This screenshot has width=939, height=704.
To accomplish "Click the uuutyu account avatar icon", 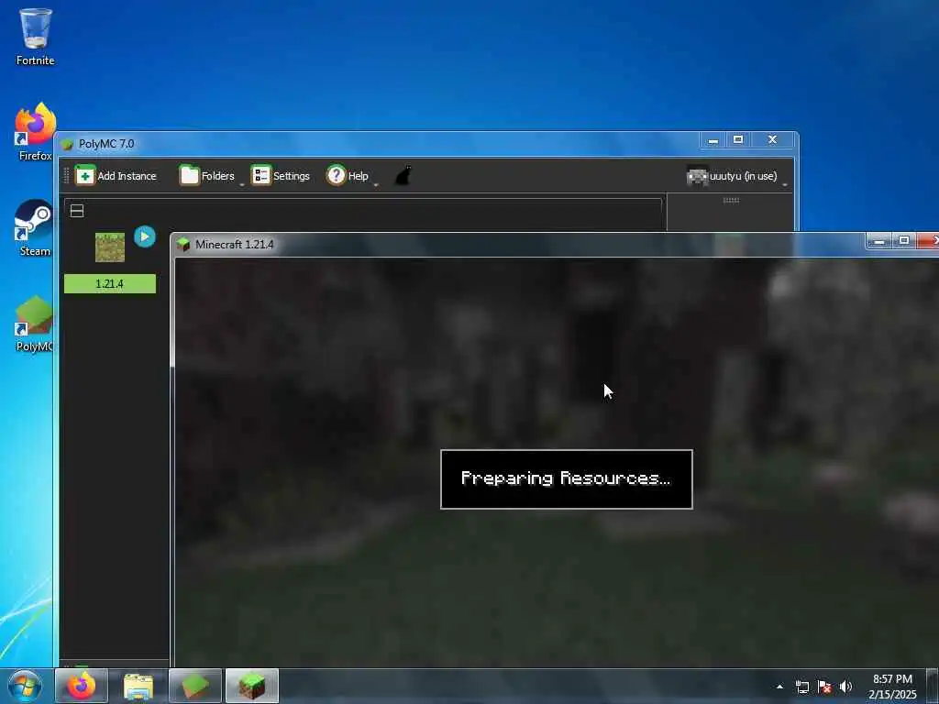I will tap(697, 176).
